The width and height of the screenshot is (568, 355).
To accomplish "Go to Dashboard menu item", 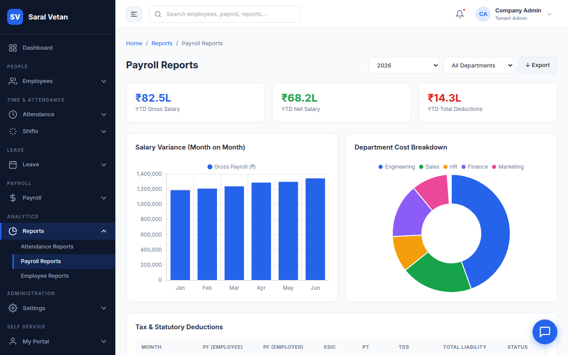I will [58, 48].
